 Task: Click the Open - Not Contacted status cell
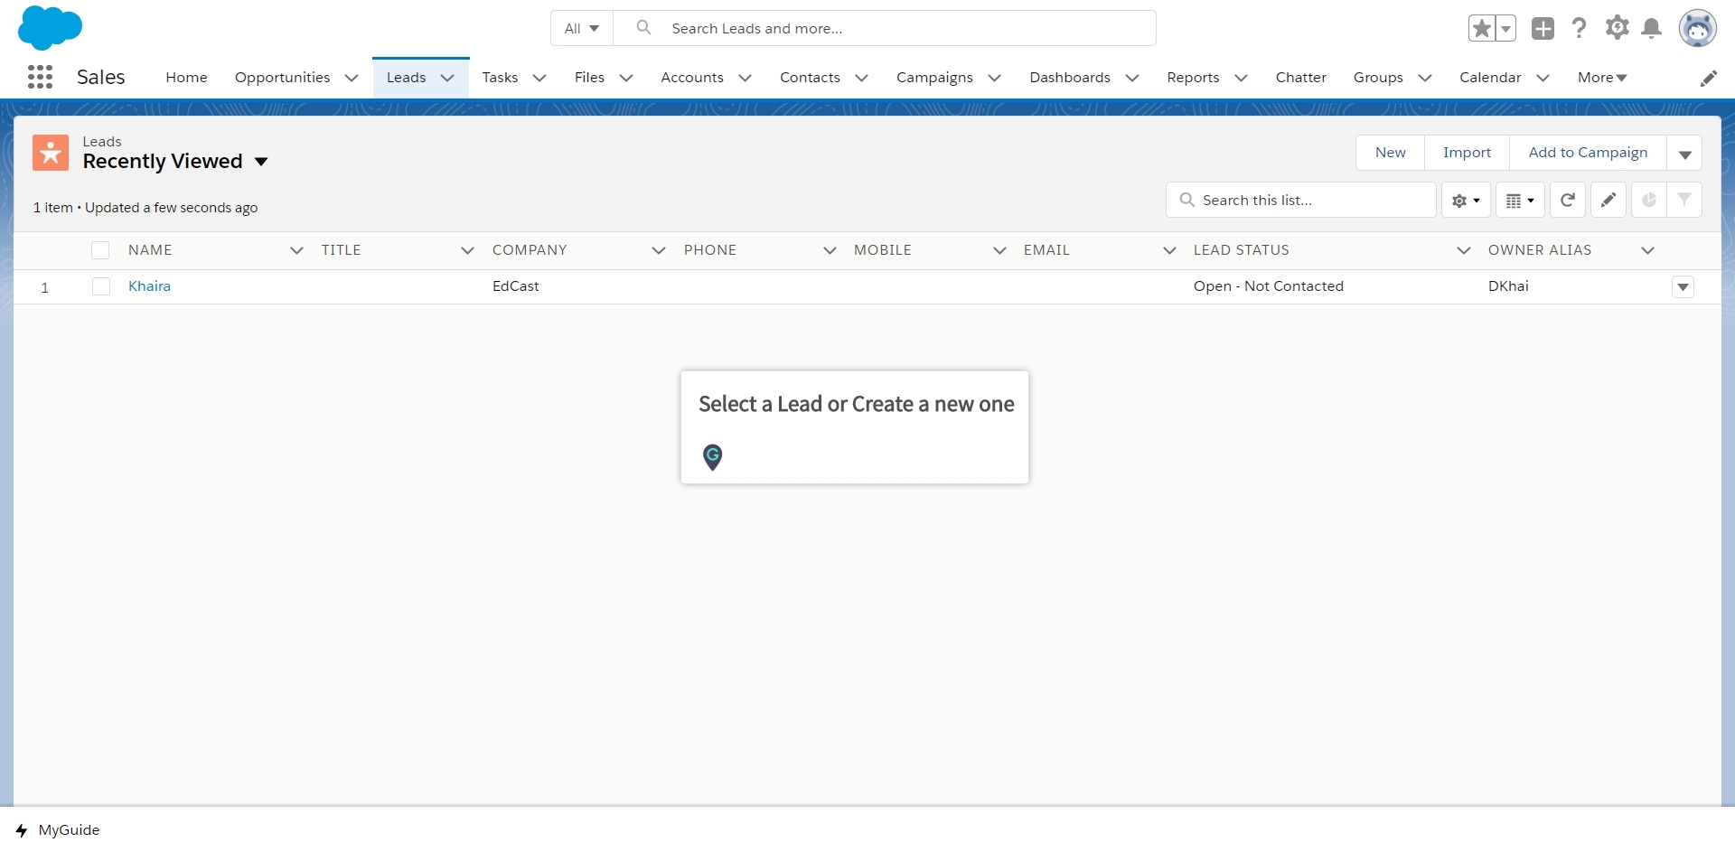[1269, 286]
